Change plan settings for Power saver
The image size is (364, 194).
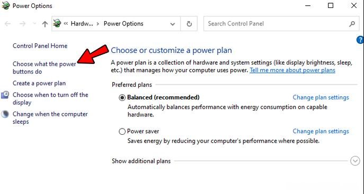[321, 131]
